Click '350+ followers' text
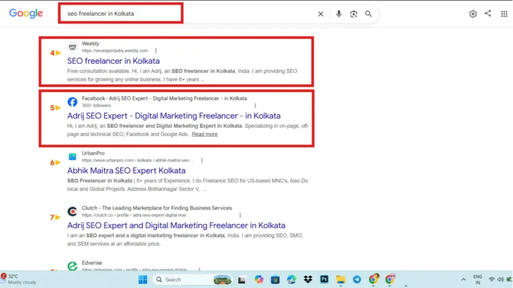 (x=96, y=105)
